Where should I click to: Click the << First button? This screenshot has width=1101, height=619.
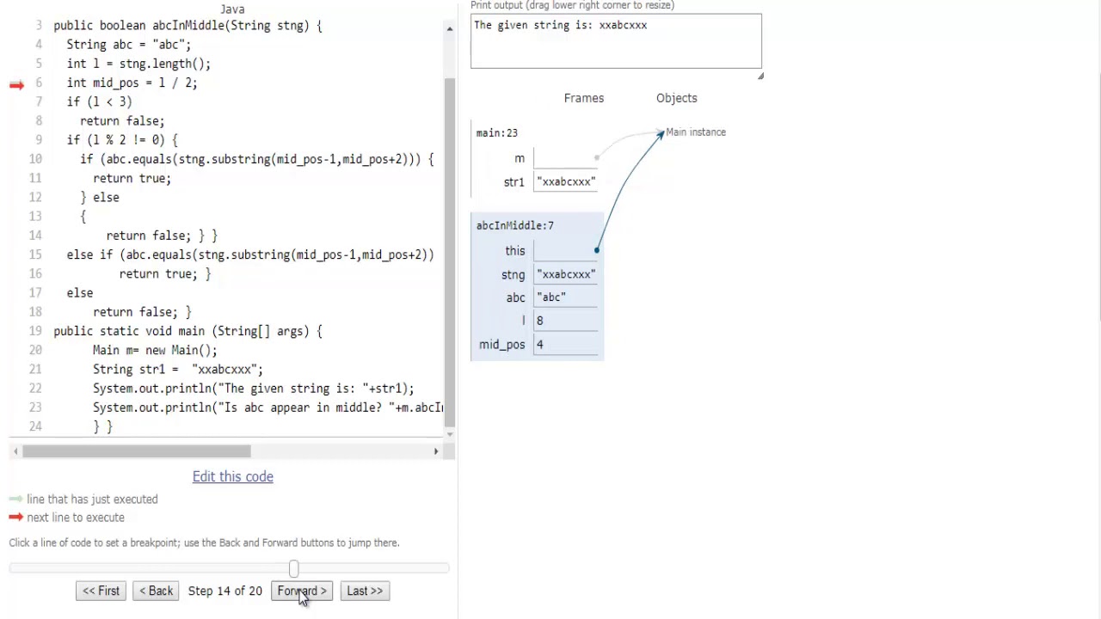tap(101, 591)
